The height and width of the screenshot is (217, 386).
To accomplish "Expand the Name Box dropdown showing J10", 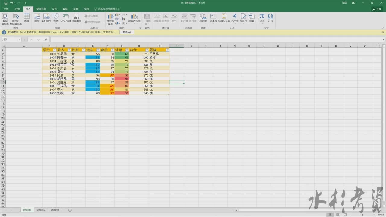I will (x=20, y=39).
